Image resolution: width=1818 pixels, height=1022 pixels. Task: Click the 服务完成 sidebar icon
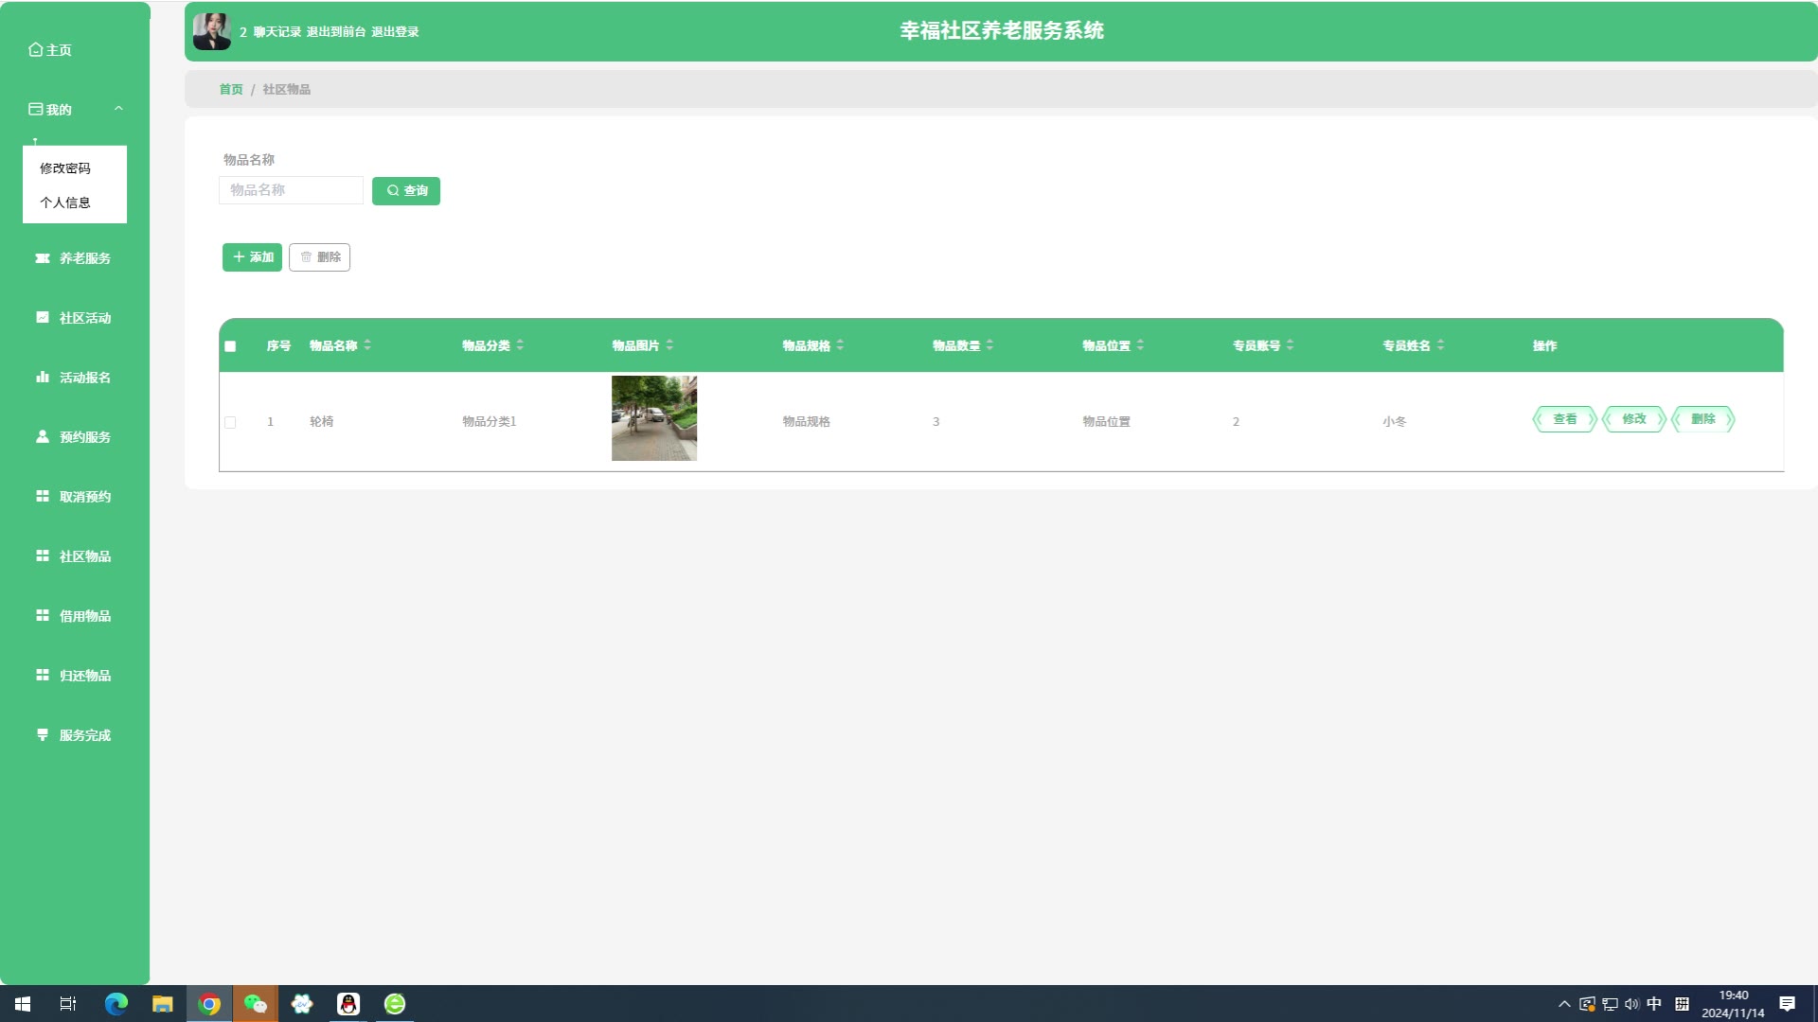(x=43, y=734)
